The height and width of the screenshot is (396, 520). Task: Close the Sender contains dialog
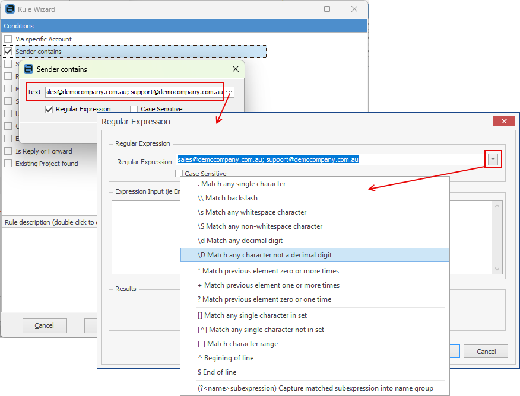[236, 69]
